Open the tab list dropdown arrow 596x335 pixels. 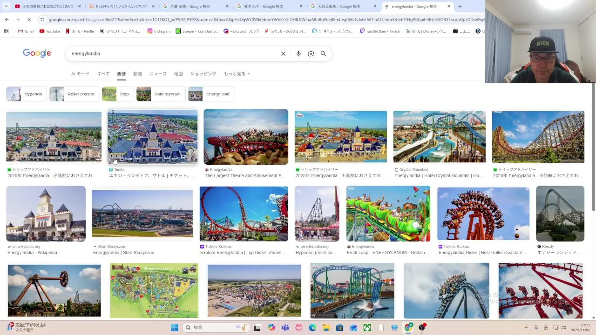[6, 7]
